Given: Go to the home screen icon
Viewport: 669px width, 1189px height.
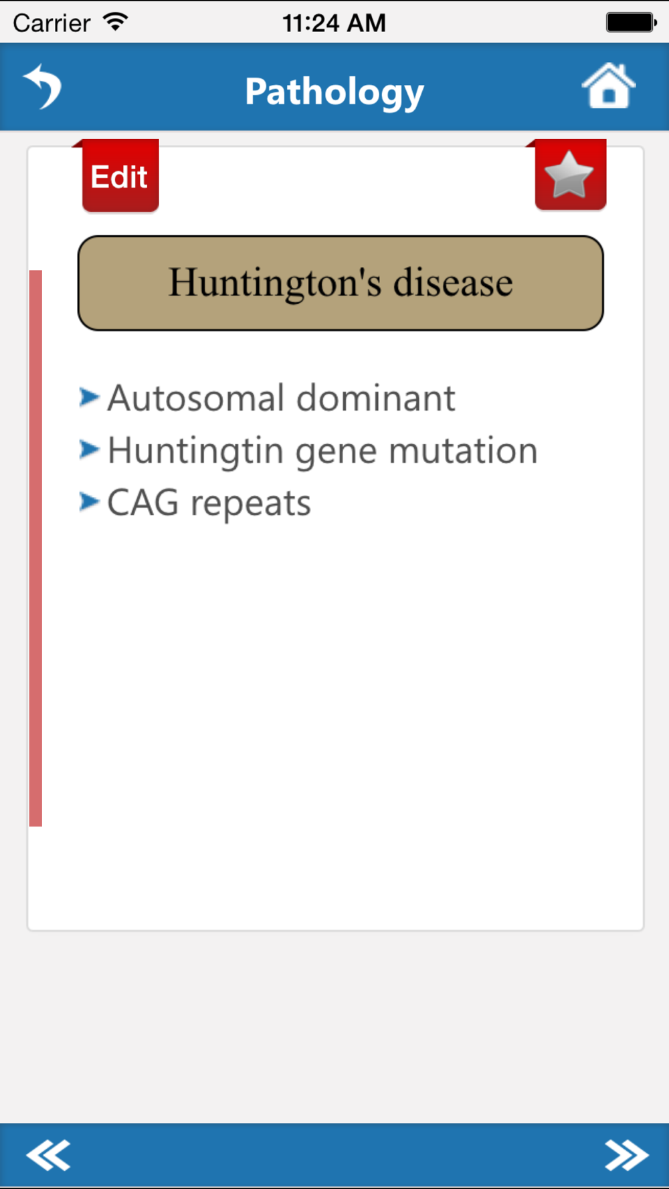Looking at the screenshot, I should (x=608, y=86).
